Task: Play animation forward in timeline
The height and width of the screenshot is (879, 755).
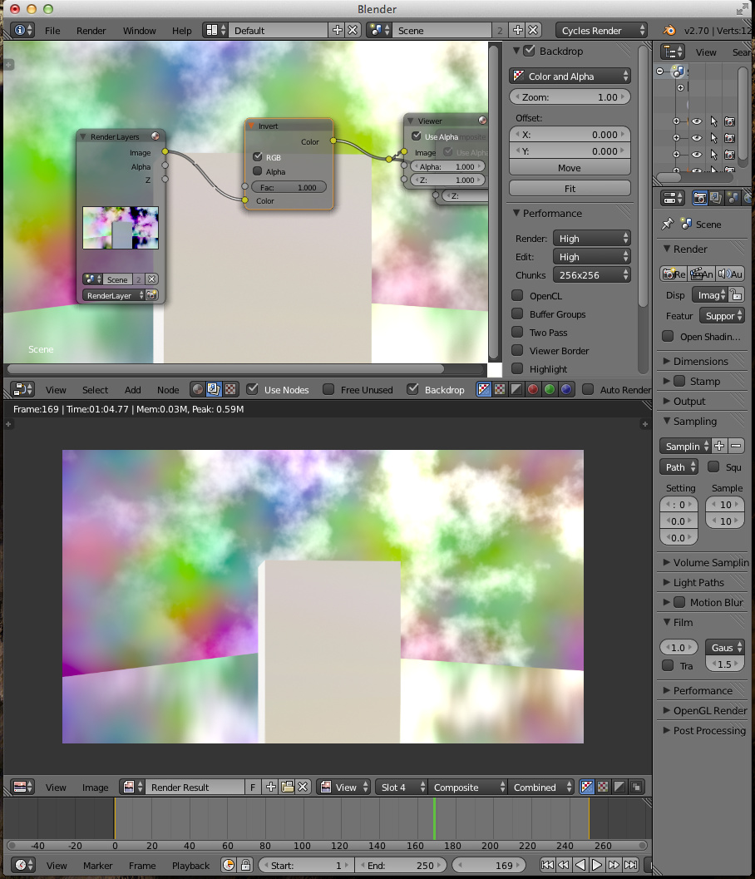Action: pos(598,865)
